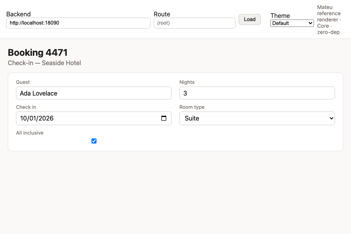Click the Check-in — Seaside Hotel subtitle

click(x=44, y=63)
